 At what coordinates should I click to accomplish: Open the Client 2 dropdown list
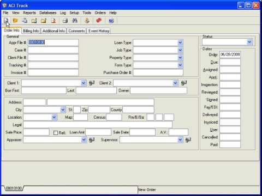pos(175,83)
